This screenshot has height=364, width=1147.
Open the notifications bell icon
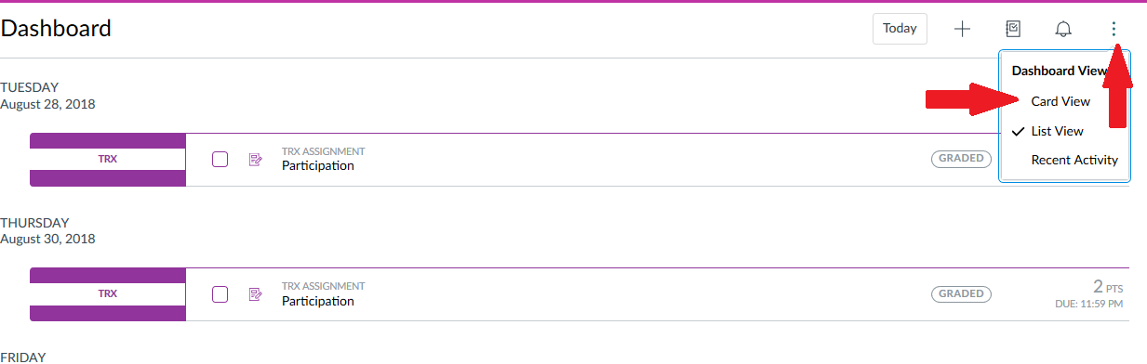tap(1063, 29)
